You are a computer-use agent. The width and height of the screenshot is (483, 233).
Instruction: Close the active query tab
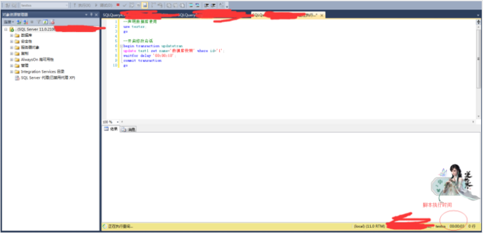pyautogui.click(x=322, y=15)
